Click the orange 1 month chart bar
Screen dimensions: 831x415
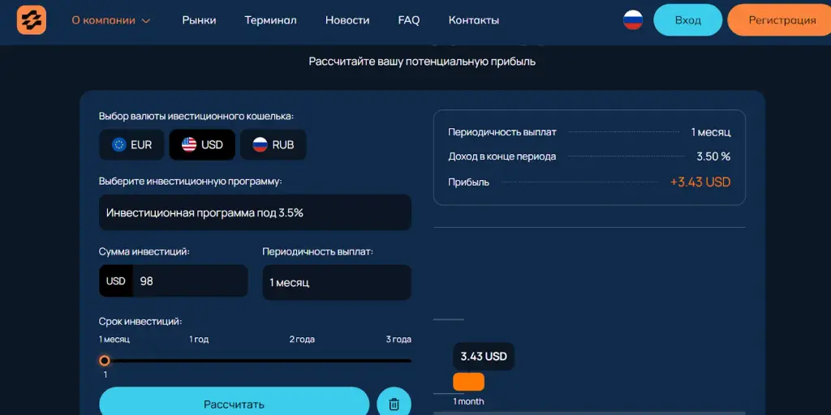pyautogui.click(x=468, y=382)
